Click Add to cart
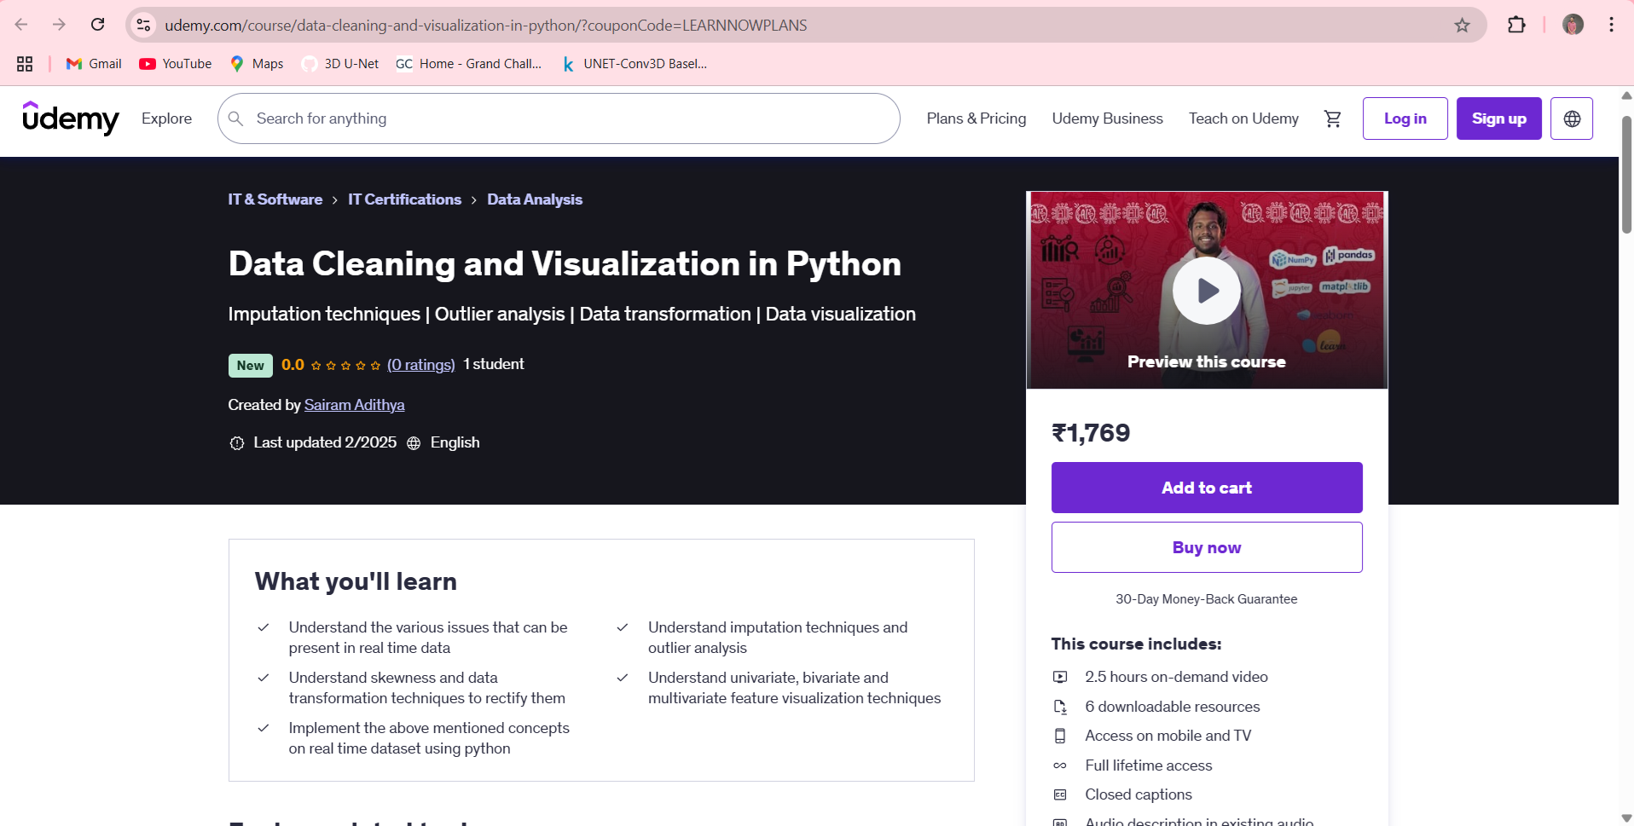The width and height of the screenshot is (1634, 826). pos(1206,488)
